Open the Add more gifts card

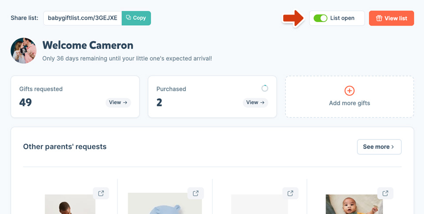[349, 97]
